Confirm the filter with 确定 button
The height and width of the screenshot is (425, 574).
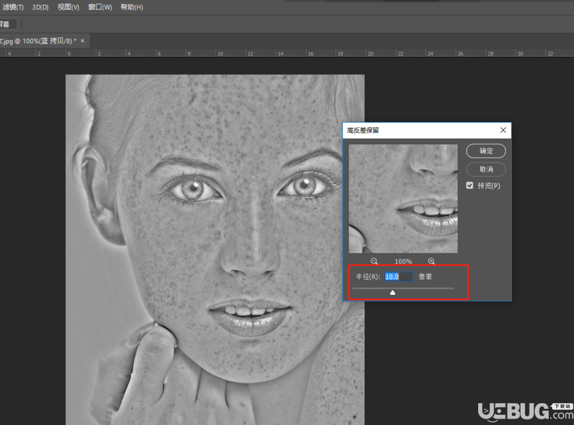coord(486,151)
